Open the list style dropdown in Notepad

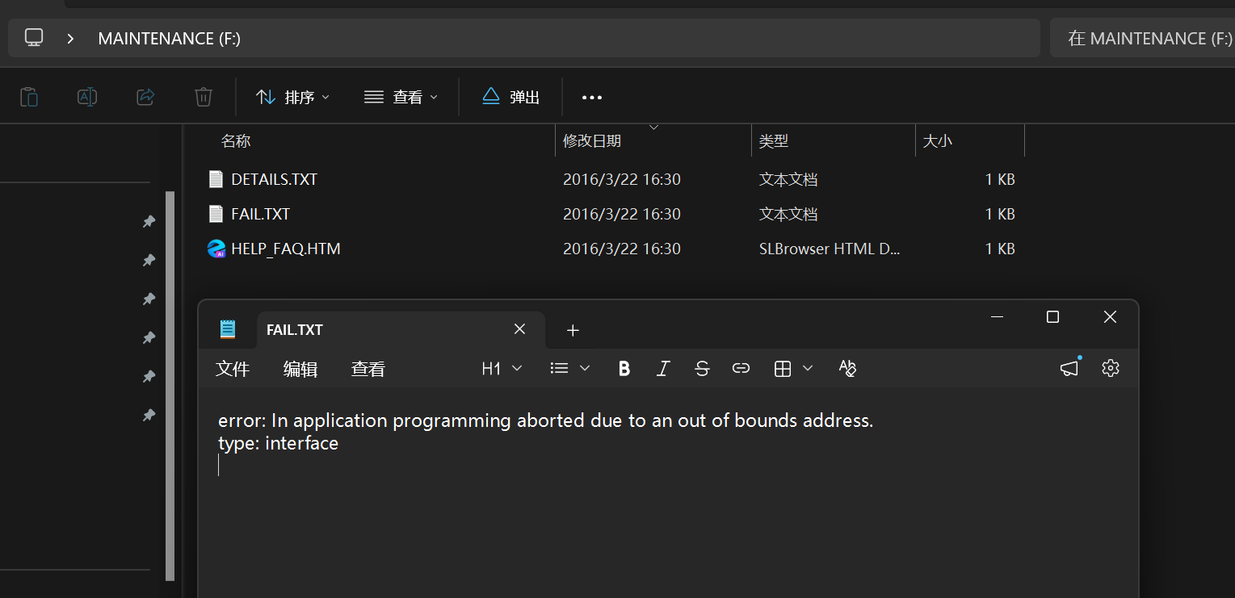[569, 369]
